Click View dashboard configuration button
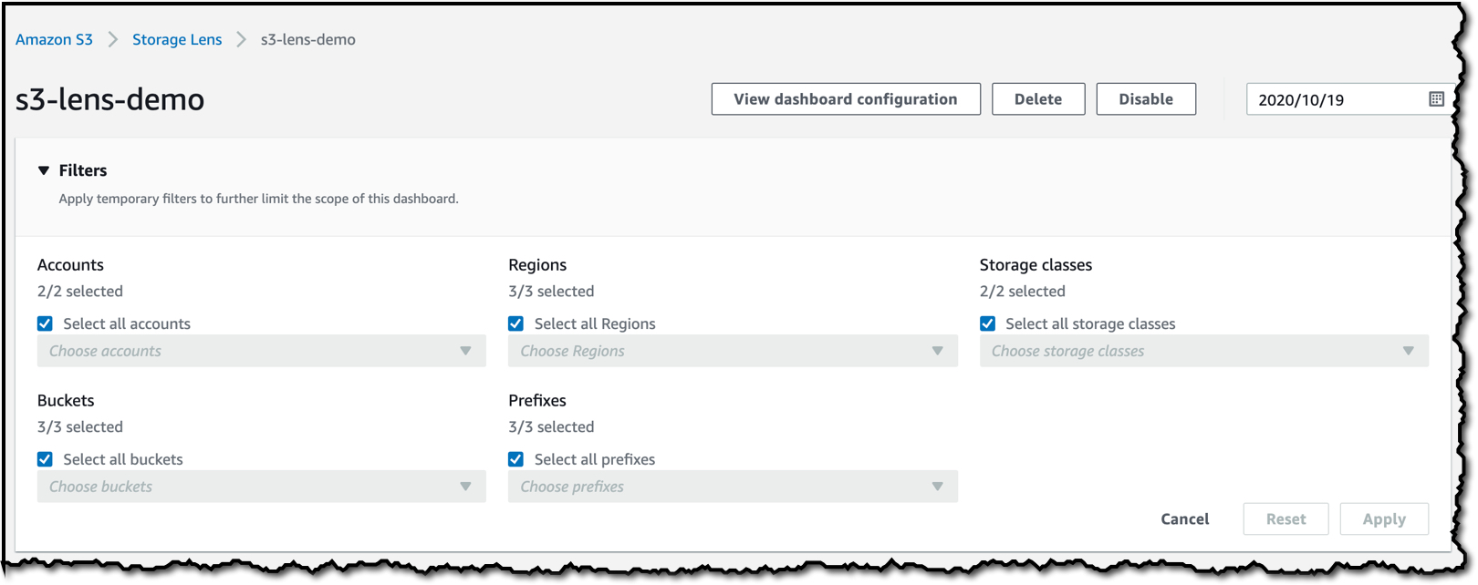Image resolution: width=1478 pixels, height=585 pixels. pyautogui.click(x=846, y=99)
